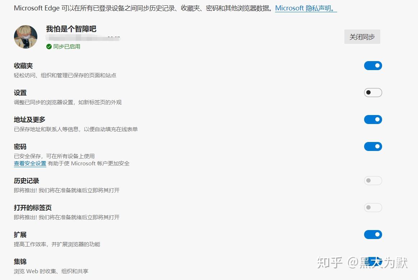Click the 关闭同步 button

click(362, 37)
